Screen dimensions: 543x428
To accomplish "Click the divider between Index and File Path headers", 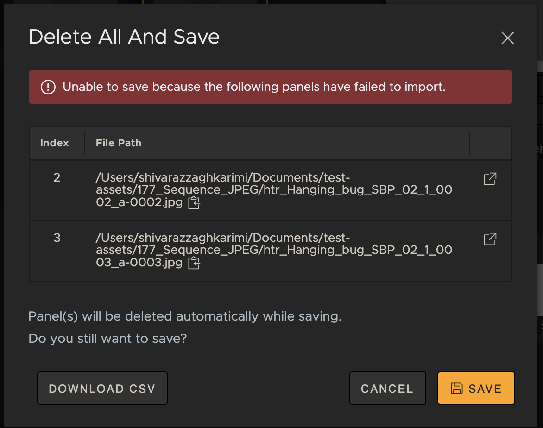I will [x=85, y=143].
